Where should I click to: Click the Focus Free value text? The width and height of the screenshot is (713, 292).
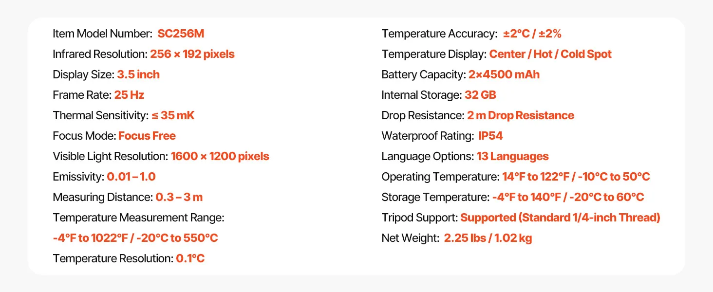tap(147, 136)
